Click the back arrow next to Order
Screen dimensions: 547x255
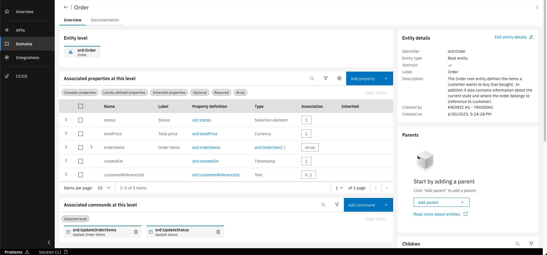[x=66, y=7]
